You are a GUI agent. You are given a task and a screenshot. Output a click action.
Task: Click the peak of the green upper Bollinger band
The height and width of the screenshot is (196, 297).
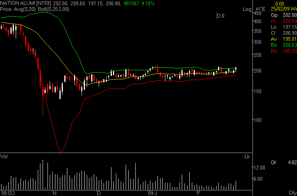click(x=44, y=12)
